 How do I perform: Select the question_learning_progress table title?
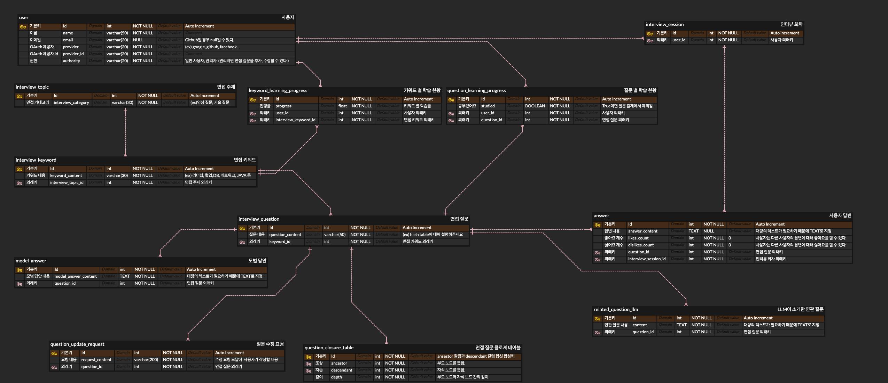(476, 90)
